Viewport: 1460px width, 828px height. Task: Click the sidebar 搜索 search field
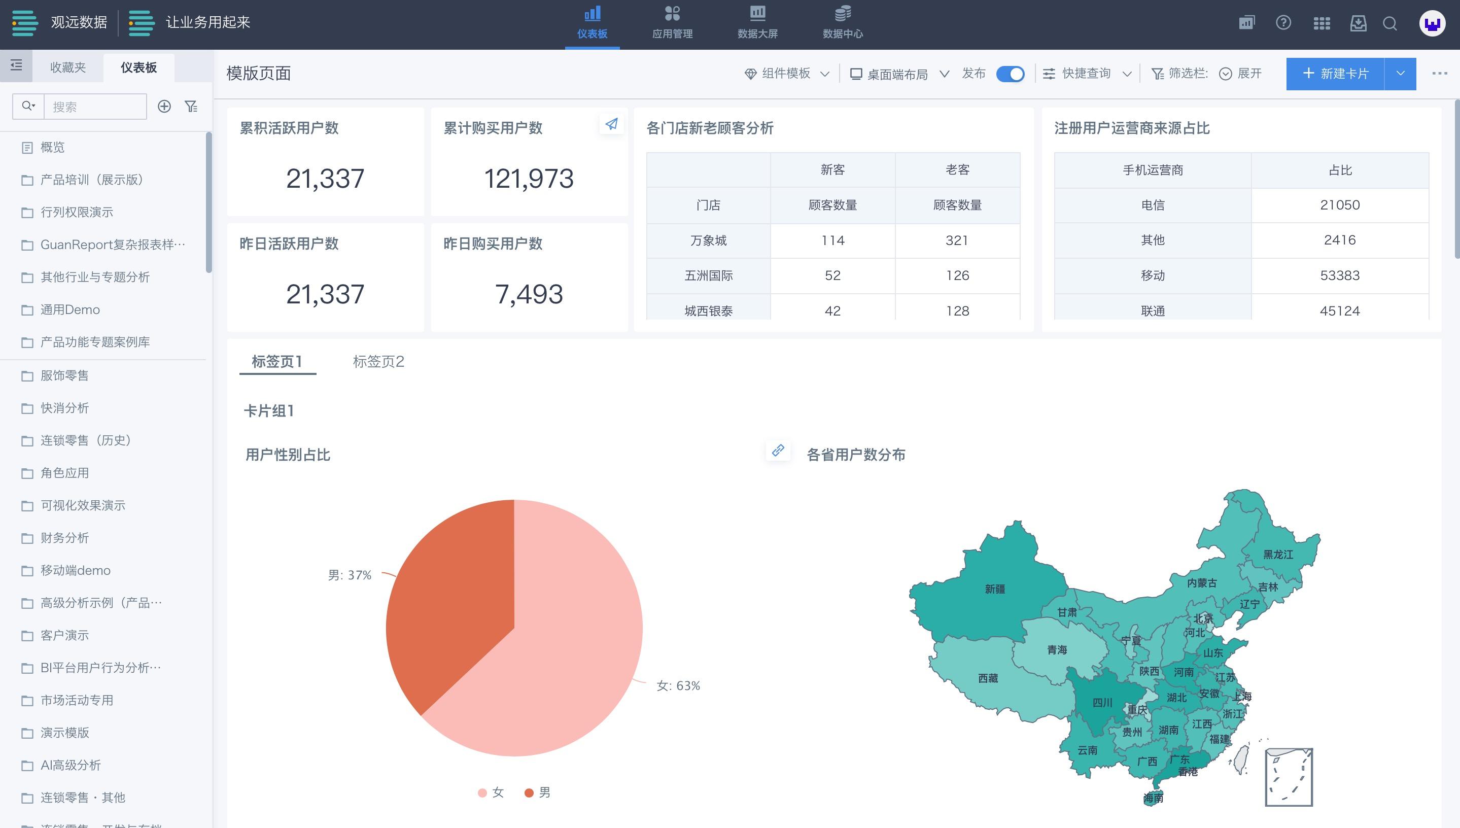95,107
